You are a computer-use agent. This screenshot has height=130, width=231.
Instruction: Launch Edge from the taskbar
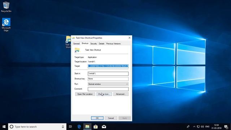[x=79, y=127]
